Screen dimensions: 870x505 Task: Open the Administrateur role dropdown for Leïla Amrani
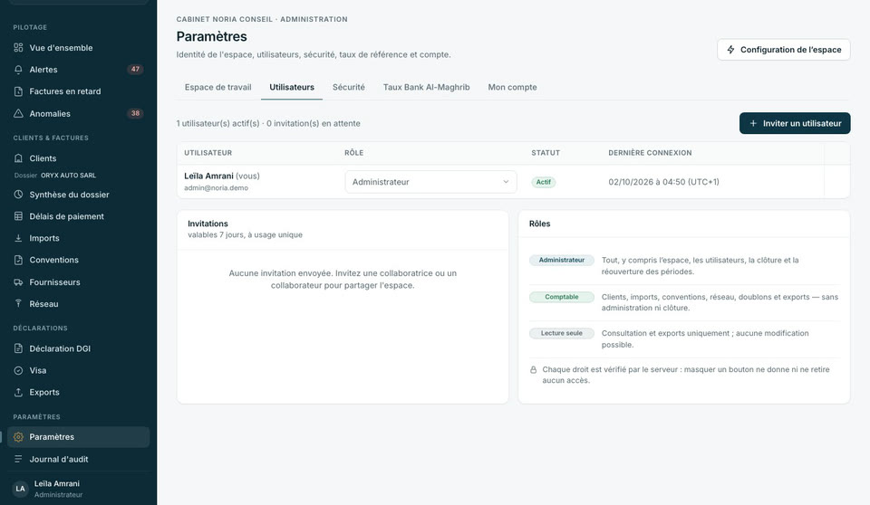[430, 182]
